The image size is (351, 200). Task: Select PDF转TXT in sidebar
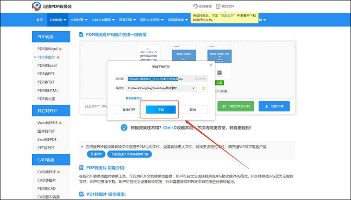click(x=46, y=82)
